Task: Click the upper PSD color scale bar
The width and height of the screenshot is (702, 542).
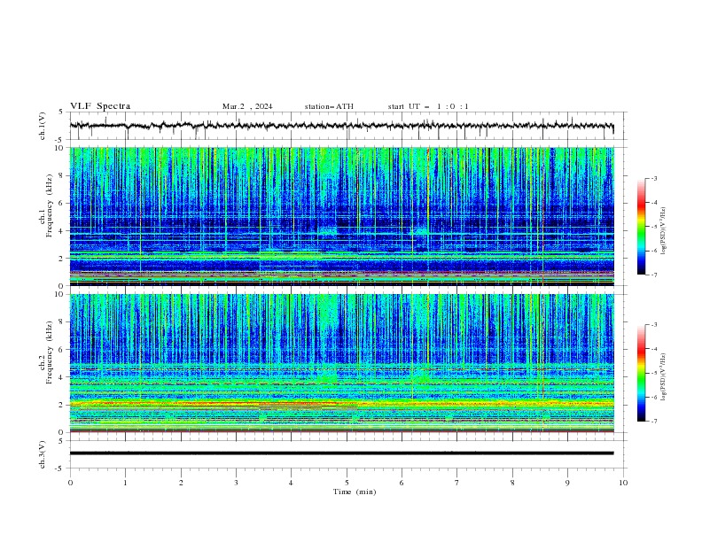Action: click(x=641, y=226)
